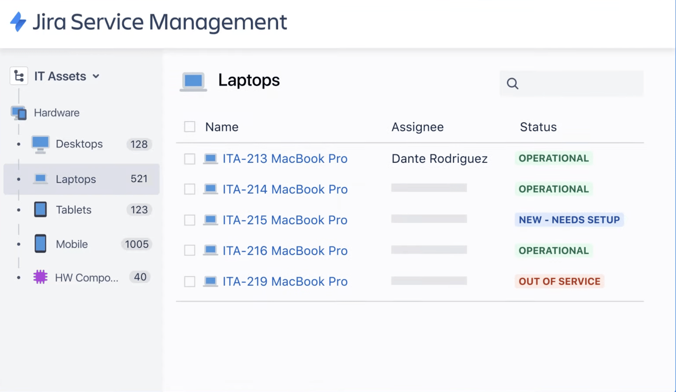The height and width of the screenshot is (392, 676).
Task: Open the Desktops category
Action: (79, 144)
